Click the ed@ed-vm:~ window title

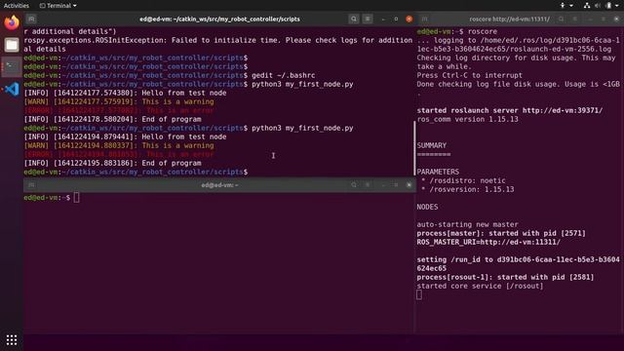click(x=219, y=184)
